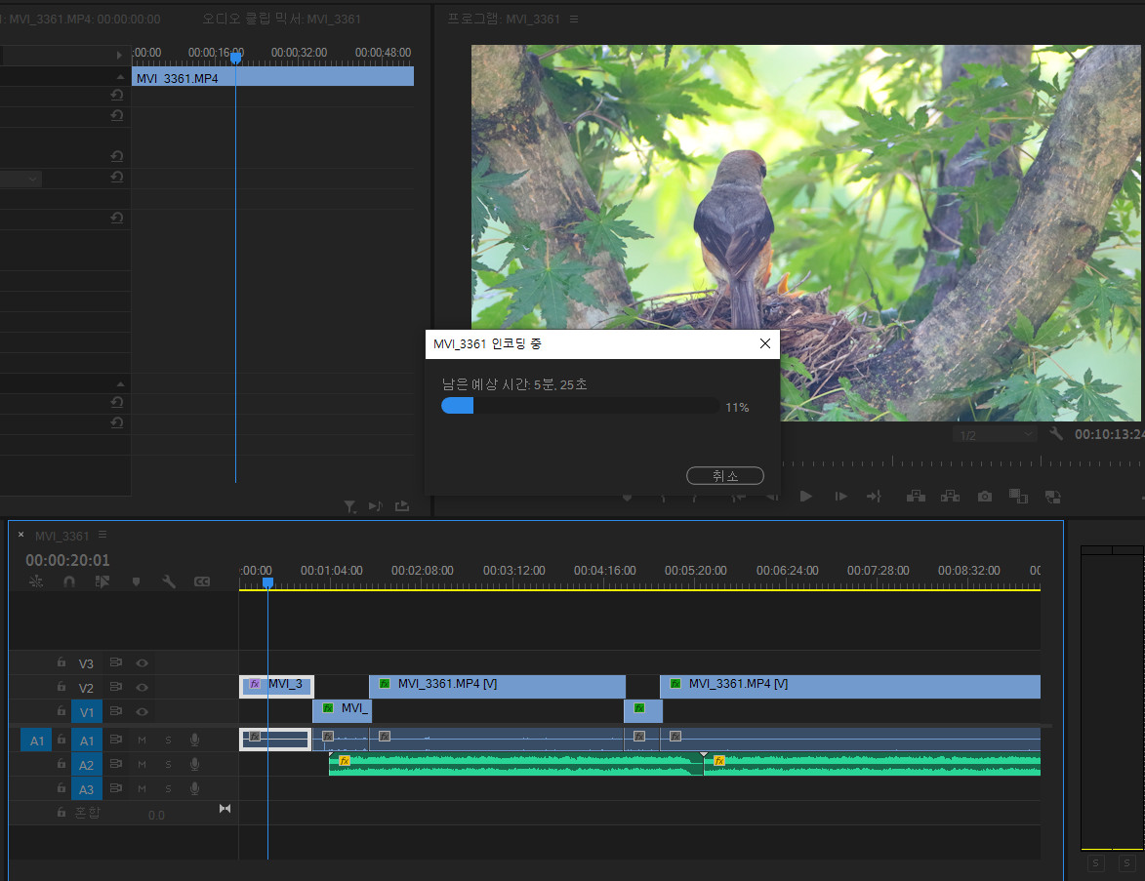Switch to the Audio Clip Mixer tab
The height and width of the screenshot is (881, 1145).
[281, 20]
